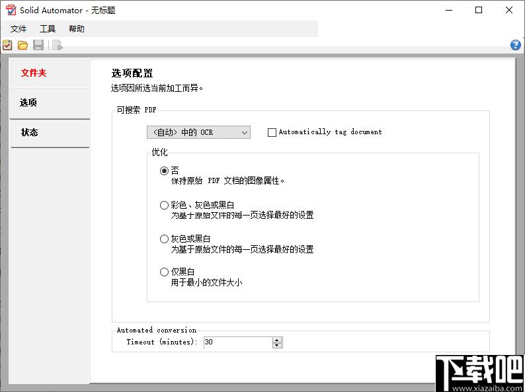Select 彩色、灰色或黑白 radio button

point(164,205)
